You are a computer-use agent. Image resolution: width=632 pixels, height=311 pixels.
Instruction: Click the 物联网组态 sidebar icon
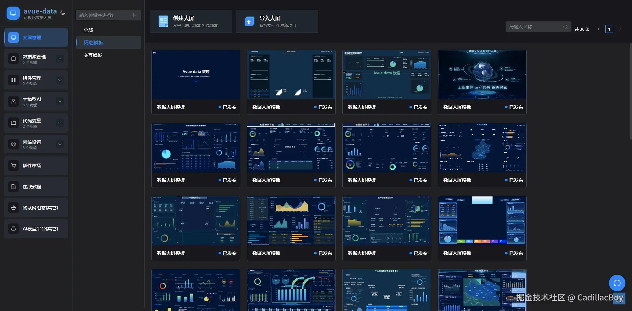(x=13, y=208)
